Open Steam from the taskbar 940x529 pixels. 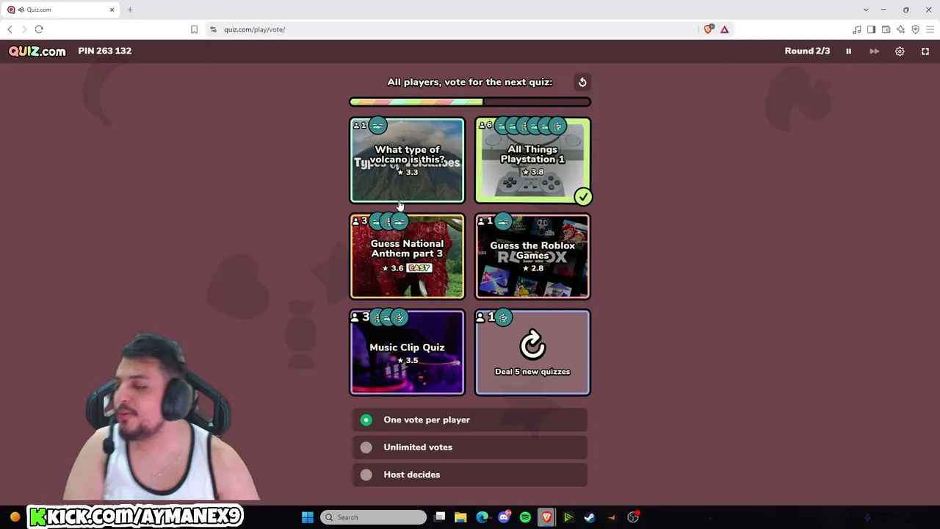[589, 517]
